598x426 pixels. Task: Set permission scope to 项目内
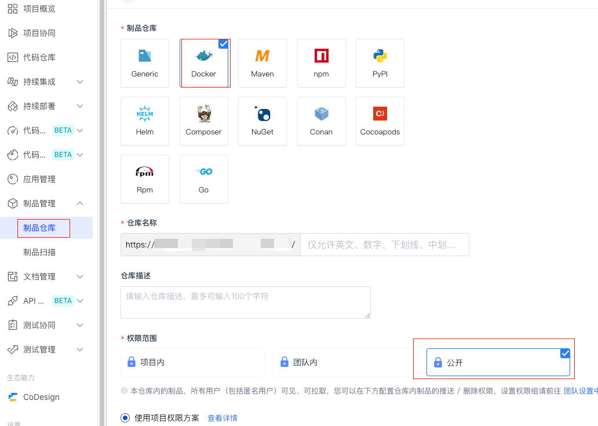click(x=192, y=362)
